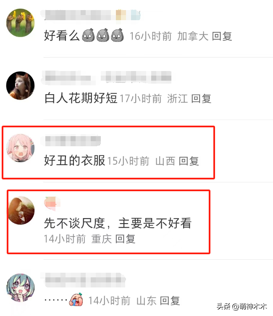Open the long-haired woman avatar

tap(21, 211)
